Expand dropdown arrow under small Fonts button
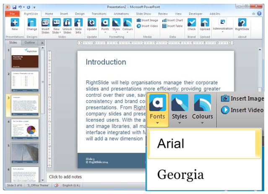The height and width of the screenshot is (194, 268). coord(105,32)
